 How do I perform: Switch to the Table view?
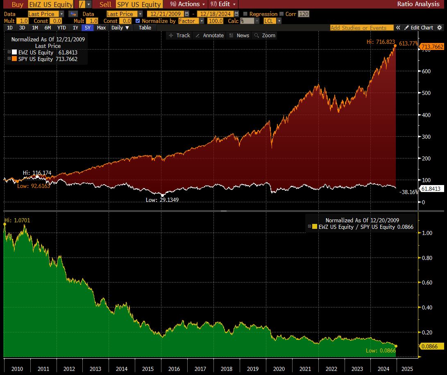[145, 28]
